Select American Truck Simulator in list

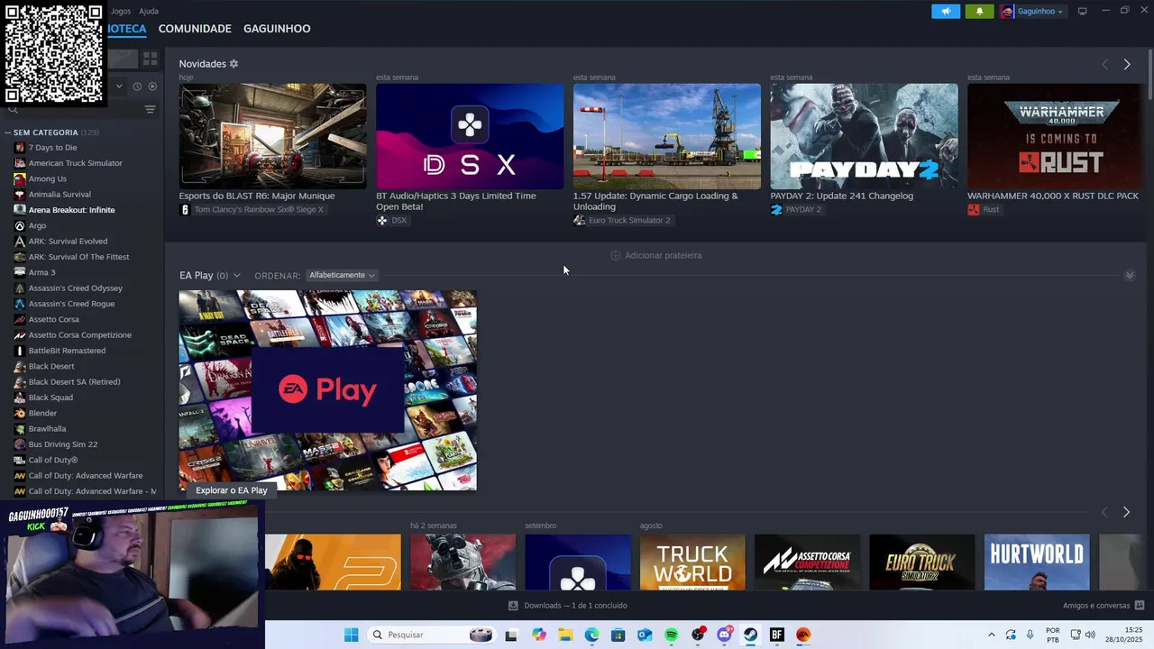(x=75, y=163)
